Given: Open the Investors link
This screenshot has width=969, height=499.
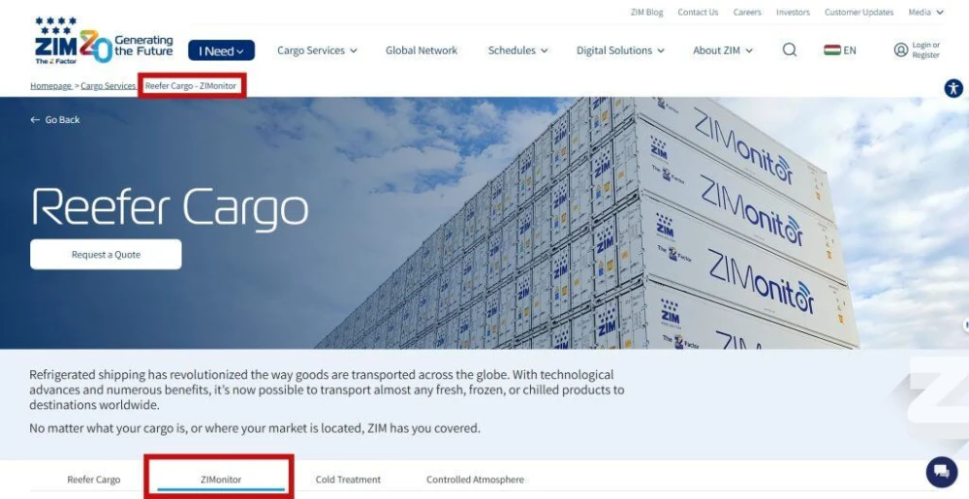Looking at the screenshot, I should pyautogui.click(x=793, y=13).
